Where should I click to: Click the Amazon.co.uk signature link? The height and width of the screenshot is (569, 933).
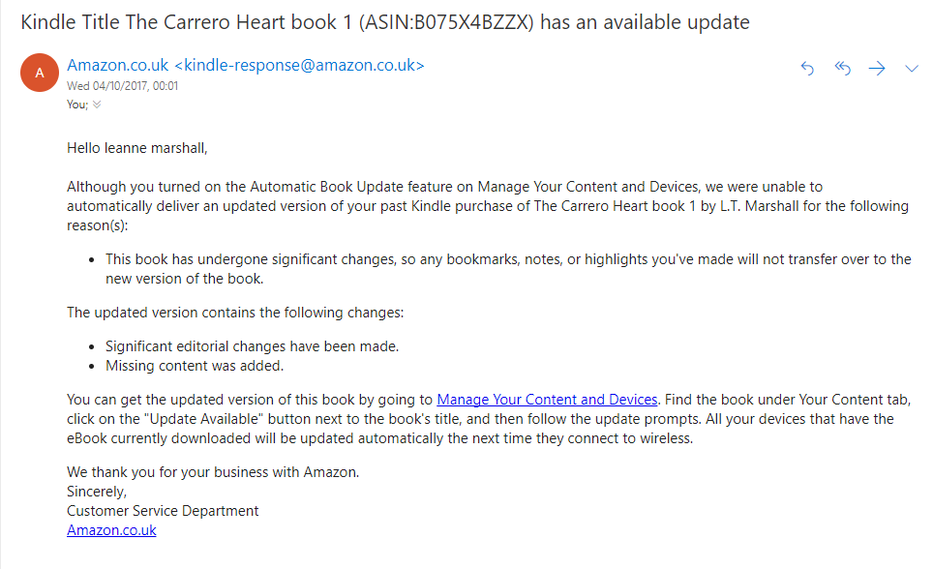[x=111, y=530]
